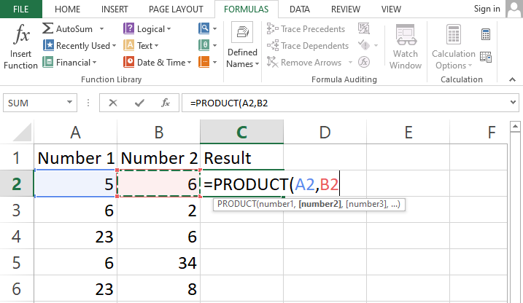Viewport: 523px width, 303px height.
Task: Click the fx button beside formula bar
Action: point(166,103)
